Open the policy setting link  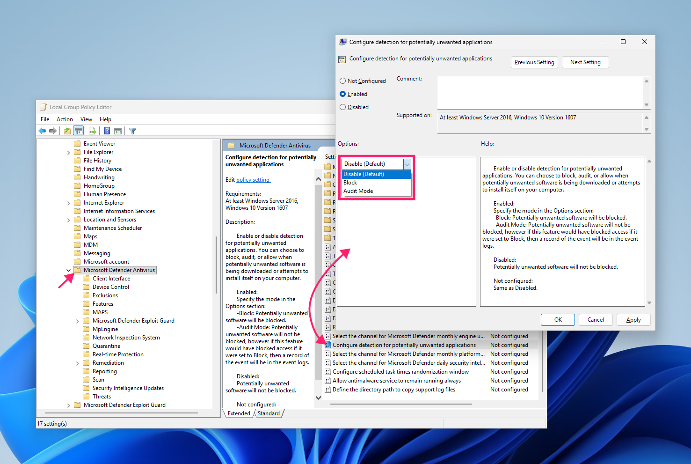[x=253, y=180]
